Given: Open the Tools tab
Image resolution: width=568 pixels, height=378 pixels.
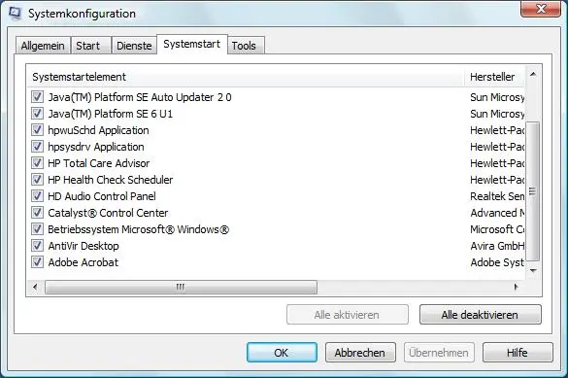Looking at the screenshot, I should coord(246,46).
